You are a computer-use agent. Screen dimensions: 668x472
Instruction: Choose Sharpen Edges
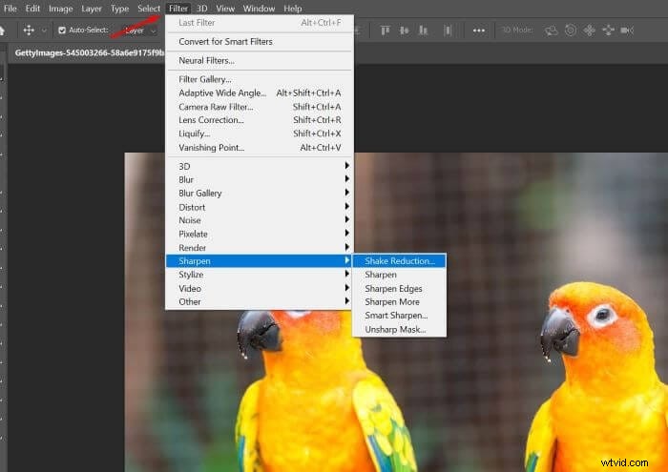(400, 288)
